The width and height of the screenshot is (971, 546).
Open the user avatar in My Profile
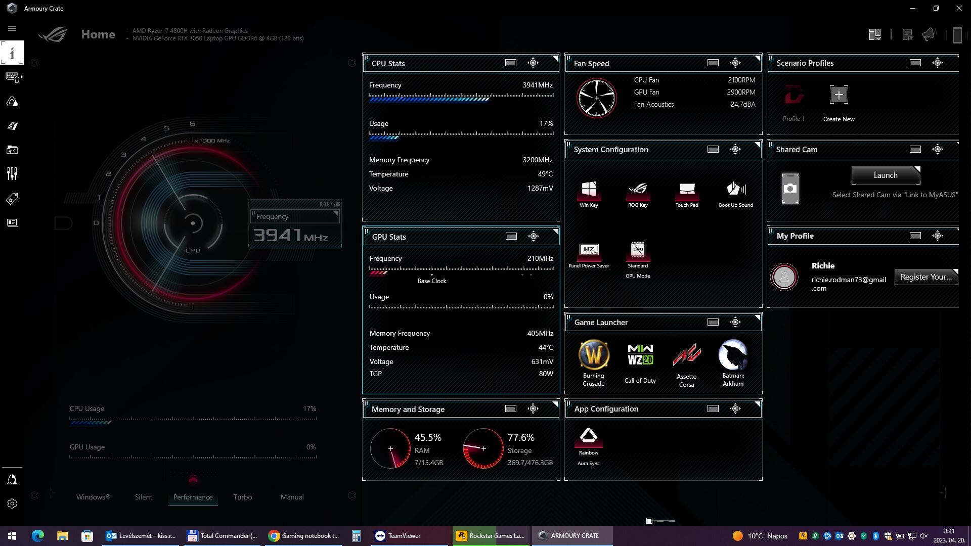[784, 277]
